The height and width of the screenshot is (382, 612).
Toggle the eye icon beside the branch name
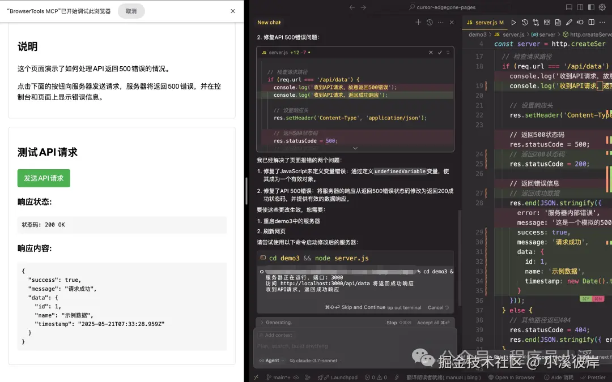pyautogui.click(x=295, y=376)
